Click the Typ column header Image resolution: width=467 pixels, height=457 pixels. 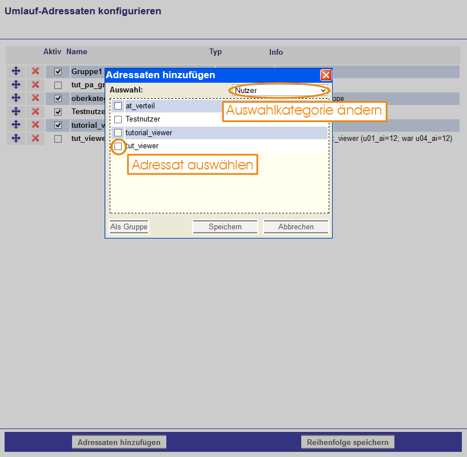pyautogui.click(x=215, y=52)
